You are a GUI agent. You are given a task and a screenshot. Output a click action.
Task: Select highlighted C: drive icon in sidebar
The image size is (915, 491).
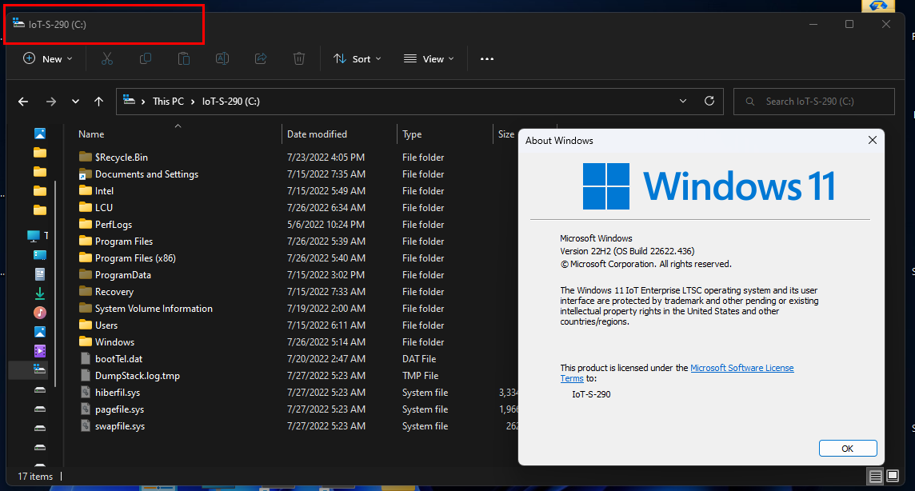click(40, 369)
